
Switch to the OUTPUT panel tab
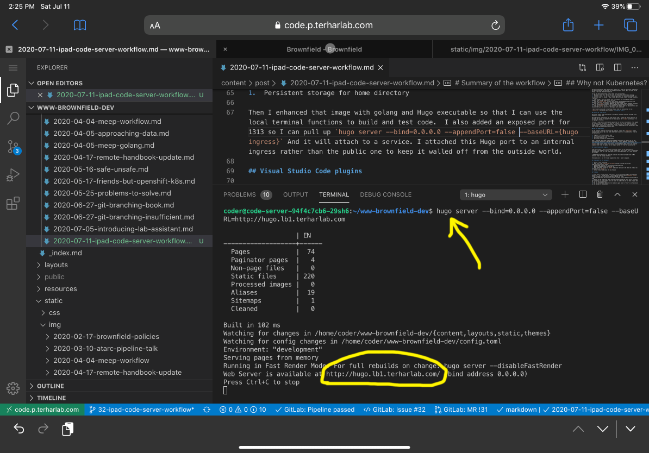point(295,194)
